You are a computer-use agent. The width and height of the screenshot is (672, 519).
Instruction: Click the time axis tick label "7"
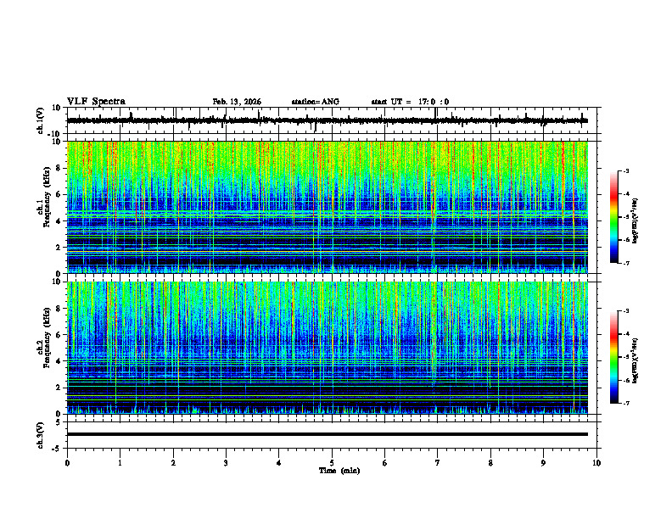click(438, 463)
